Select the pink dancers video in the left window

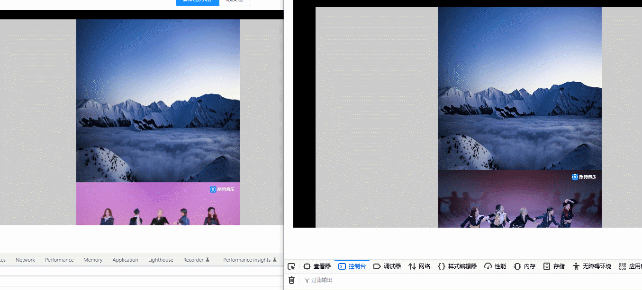(158, 204)
